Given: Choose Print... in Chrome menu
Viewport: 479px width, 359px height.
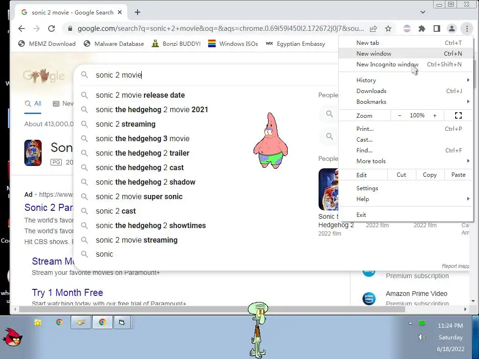Looking at the screenshot, I should tap(406, 129).
